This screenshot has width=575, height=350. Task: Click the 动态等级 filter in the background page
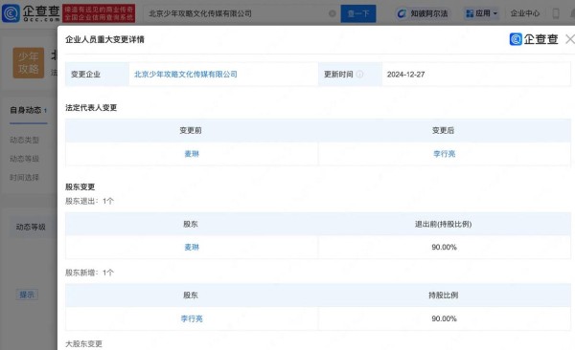(x=24, y=159)
